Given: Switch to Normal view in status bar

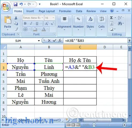Looking at the screenshot, I should click(68, 125).
